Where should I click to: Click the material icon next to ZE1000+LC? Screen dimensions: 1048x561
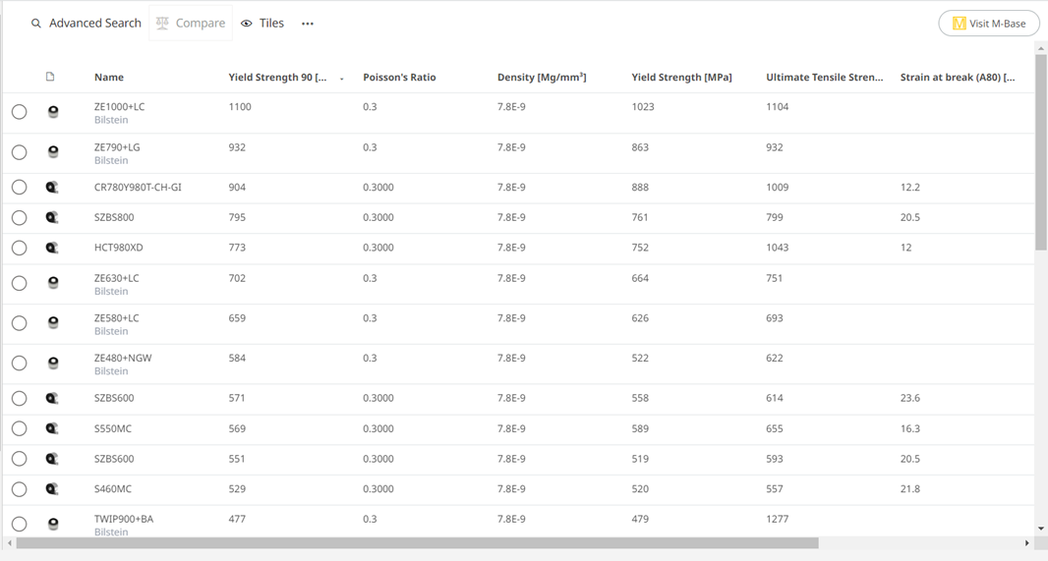coord(53,112)
